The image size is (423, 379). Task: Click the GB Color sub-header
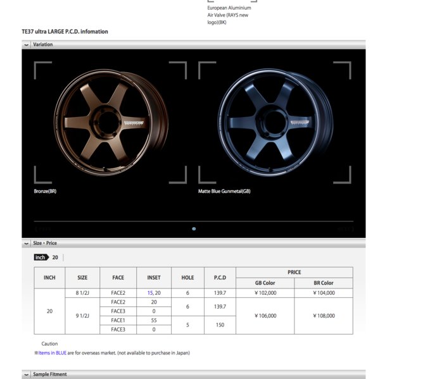(x=265, y=283)
